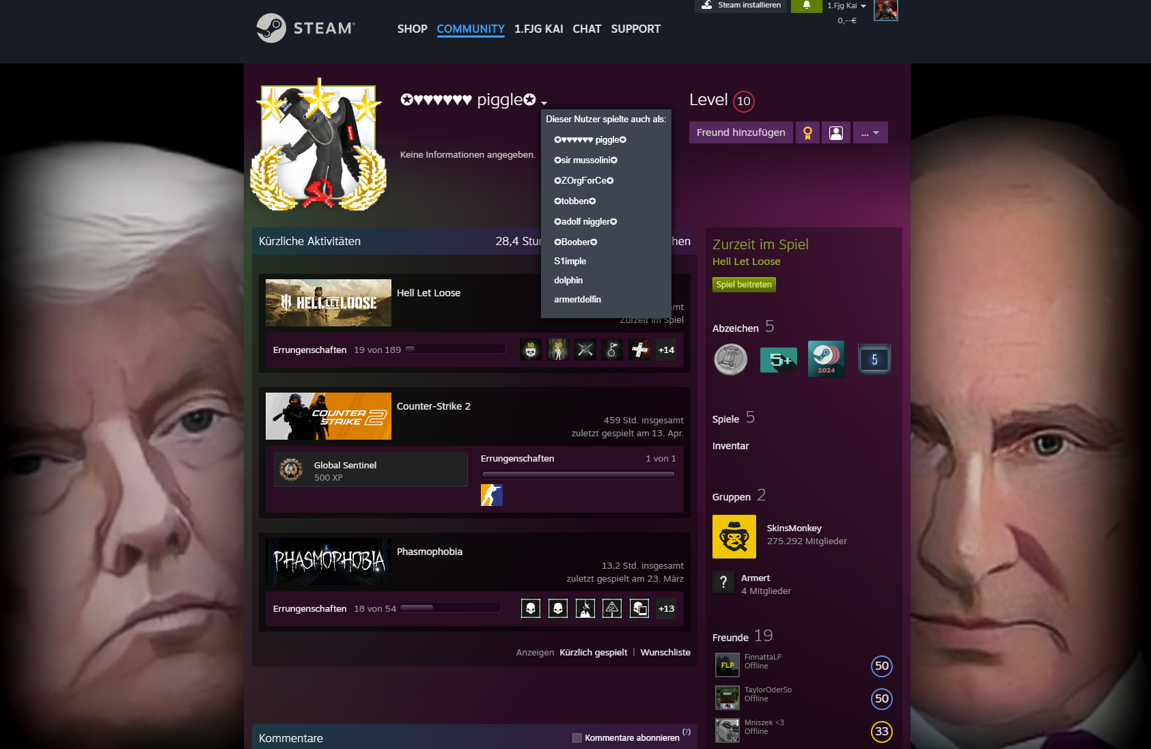
Task: Go to the SUPPORT navigation item
Action: (635, 29)
